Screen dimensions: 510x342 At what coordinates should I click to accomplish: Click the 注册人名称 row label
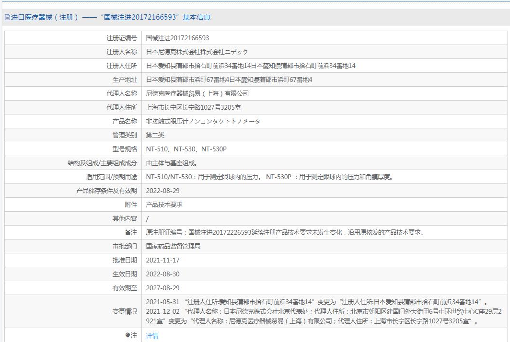pyautogui.click(x=122, y=52)
